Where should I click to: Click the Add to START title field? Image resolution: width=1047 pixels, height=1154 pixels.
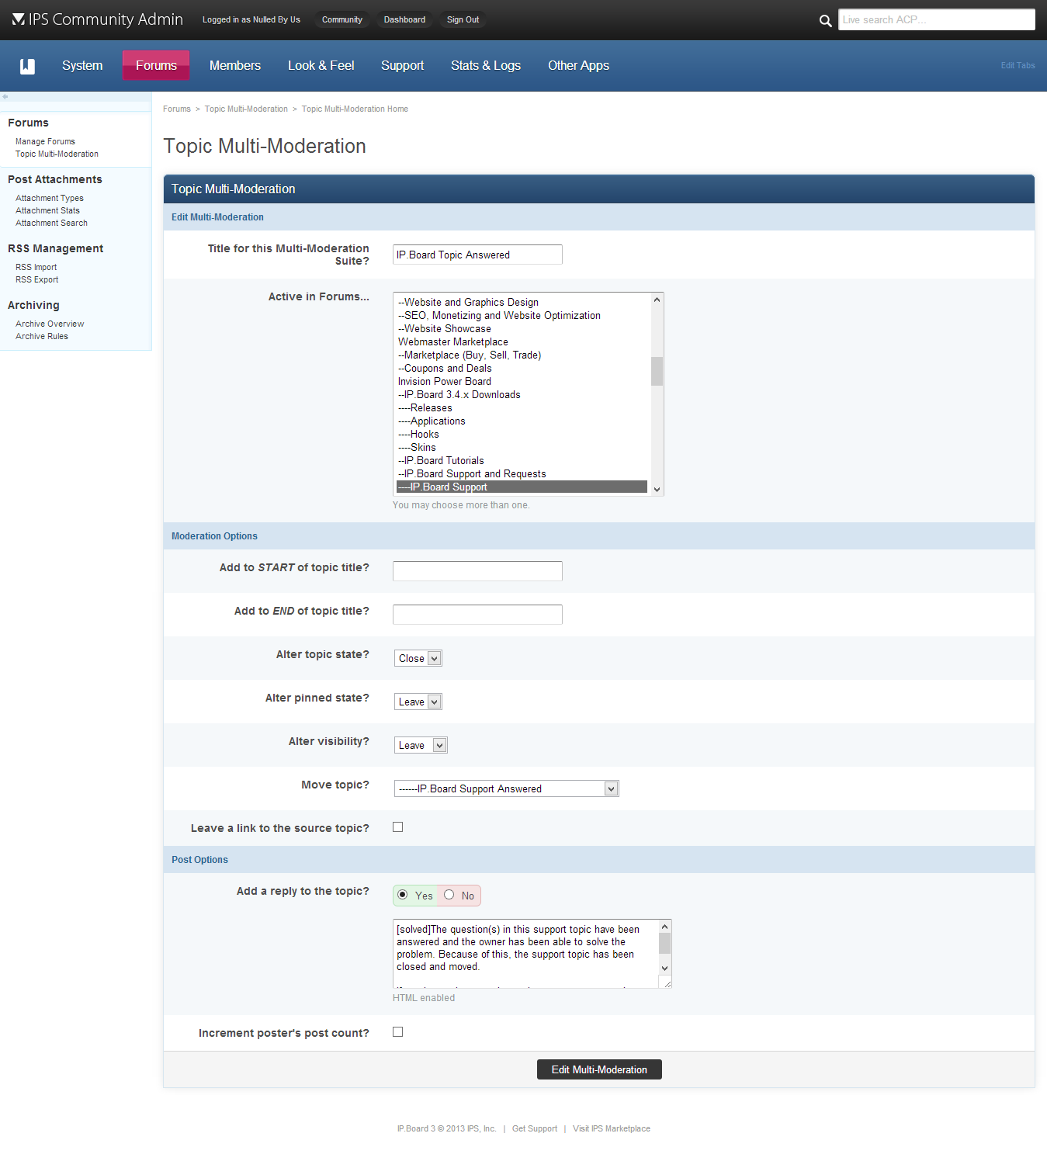click(x=477, y=571)
